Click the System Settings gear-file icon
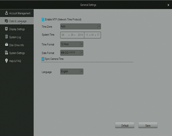This screenshot has width=172, height=136. coord(6,53)
